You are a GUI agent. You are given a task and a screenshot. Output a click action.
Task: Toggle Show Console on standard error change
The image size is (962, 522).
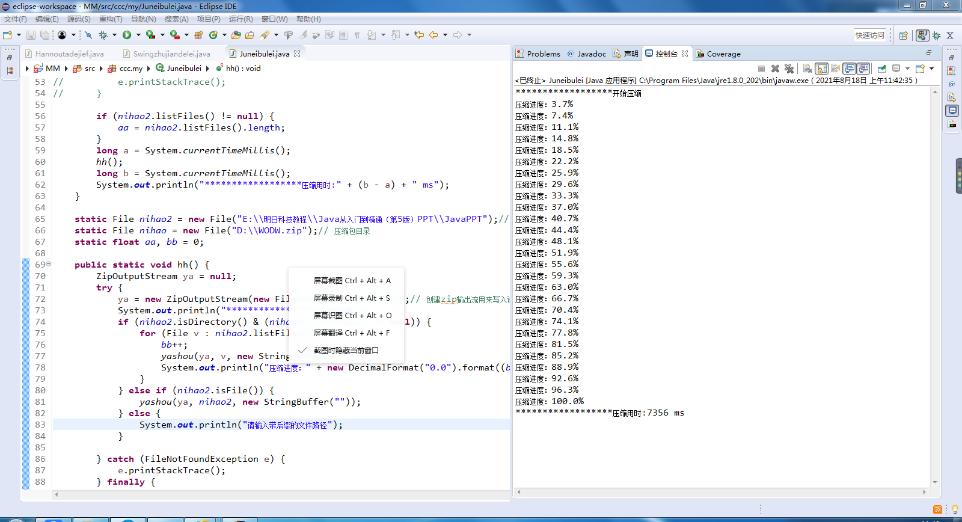coord(863,69)
